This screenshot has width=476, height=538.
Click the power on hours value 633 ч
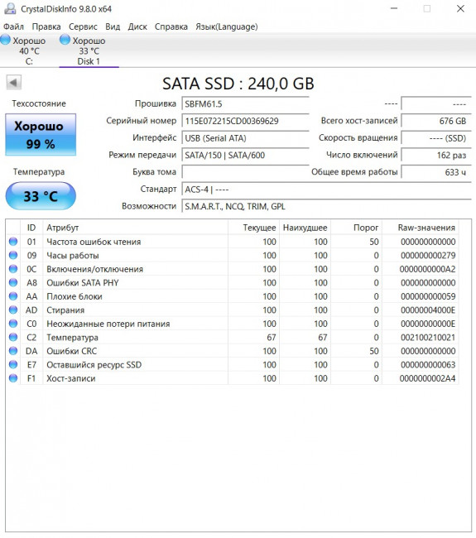click(x=436, y=172)
